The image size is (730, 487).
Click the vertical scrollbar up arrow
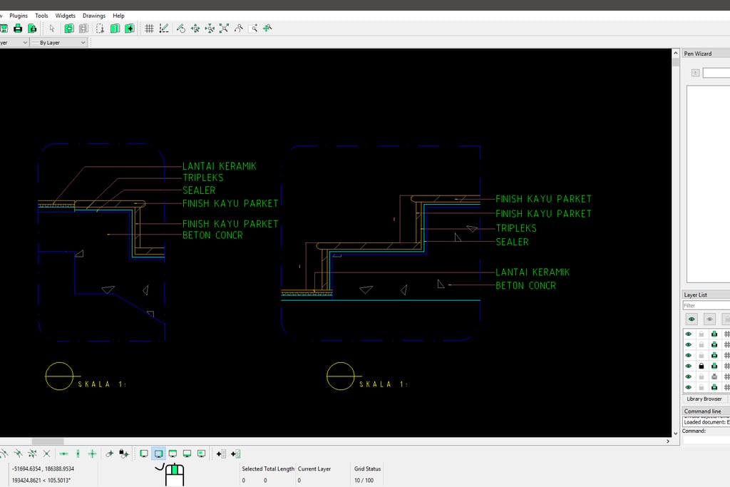pyautogui.click(x=676, y=53)
